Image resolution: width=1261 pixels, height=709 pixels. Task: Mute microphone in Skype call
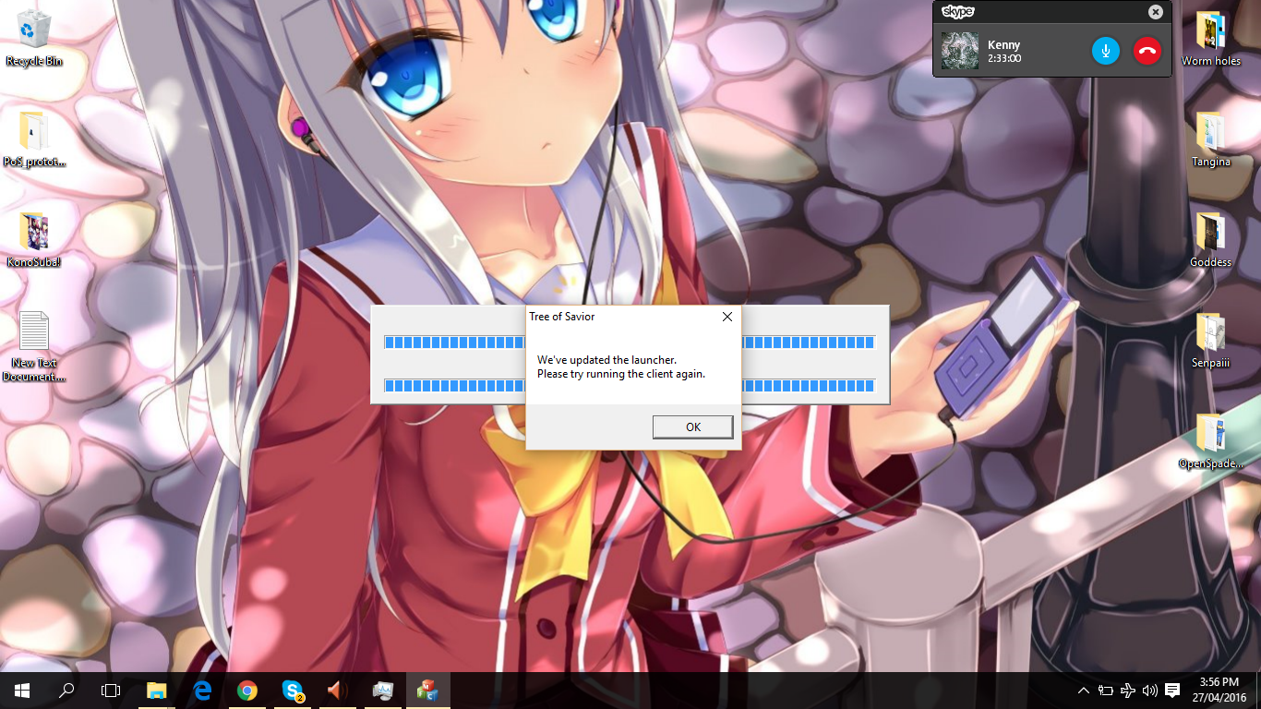click(1106, 51)
